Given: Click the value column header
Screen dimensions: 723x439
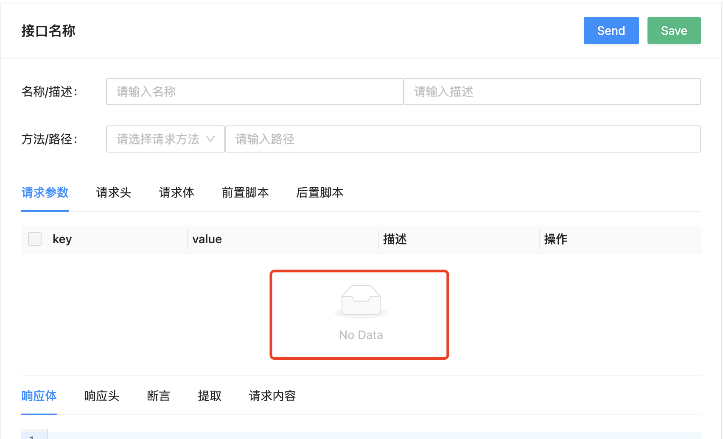Looking at the screenshot, I should point(207,239).
